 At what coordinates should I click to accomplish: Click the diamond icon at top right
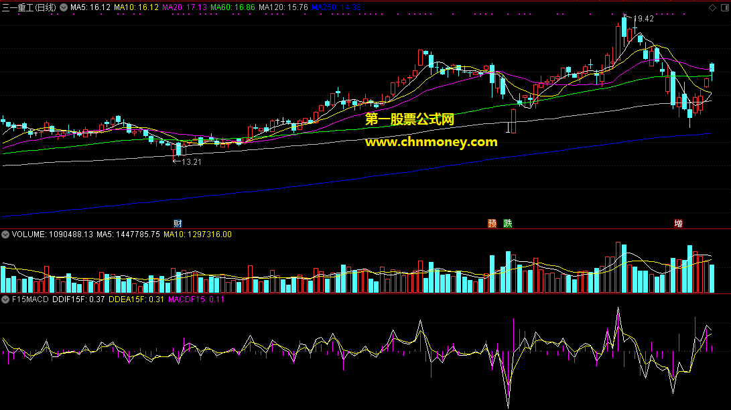pyautogui.click(x=712, y=7)
